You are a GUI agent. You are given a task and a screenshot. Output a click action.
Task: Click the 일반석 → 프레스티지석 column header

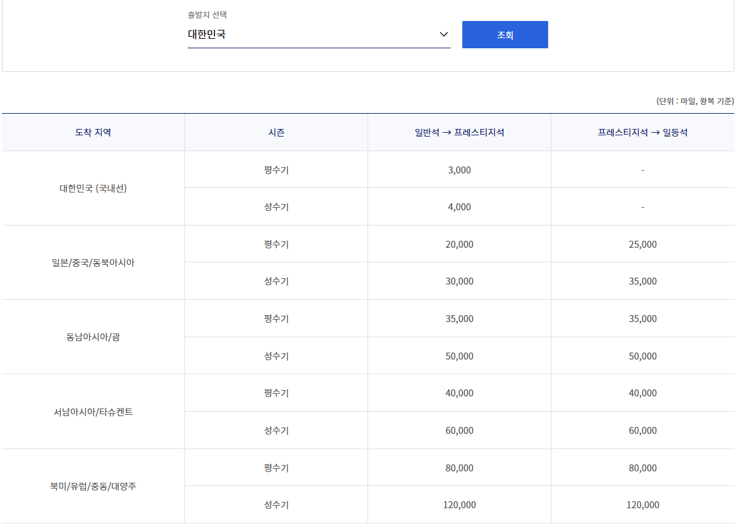(459, 131)
